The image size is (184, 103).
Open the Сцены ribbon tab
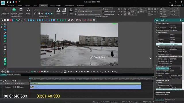point(20,5)
